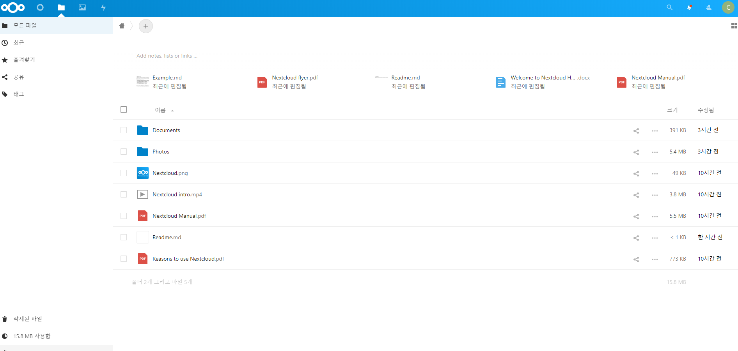Select the Readme.md row checkbox
Image resolution: width=738 pixels, height=351 pixels.
[x=124, y=237]
